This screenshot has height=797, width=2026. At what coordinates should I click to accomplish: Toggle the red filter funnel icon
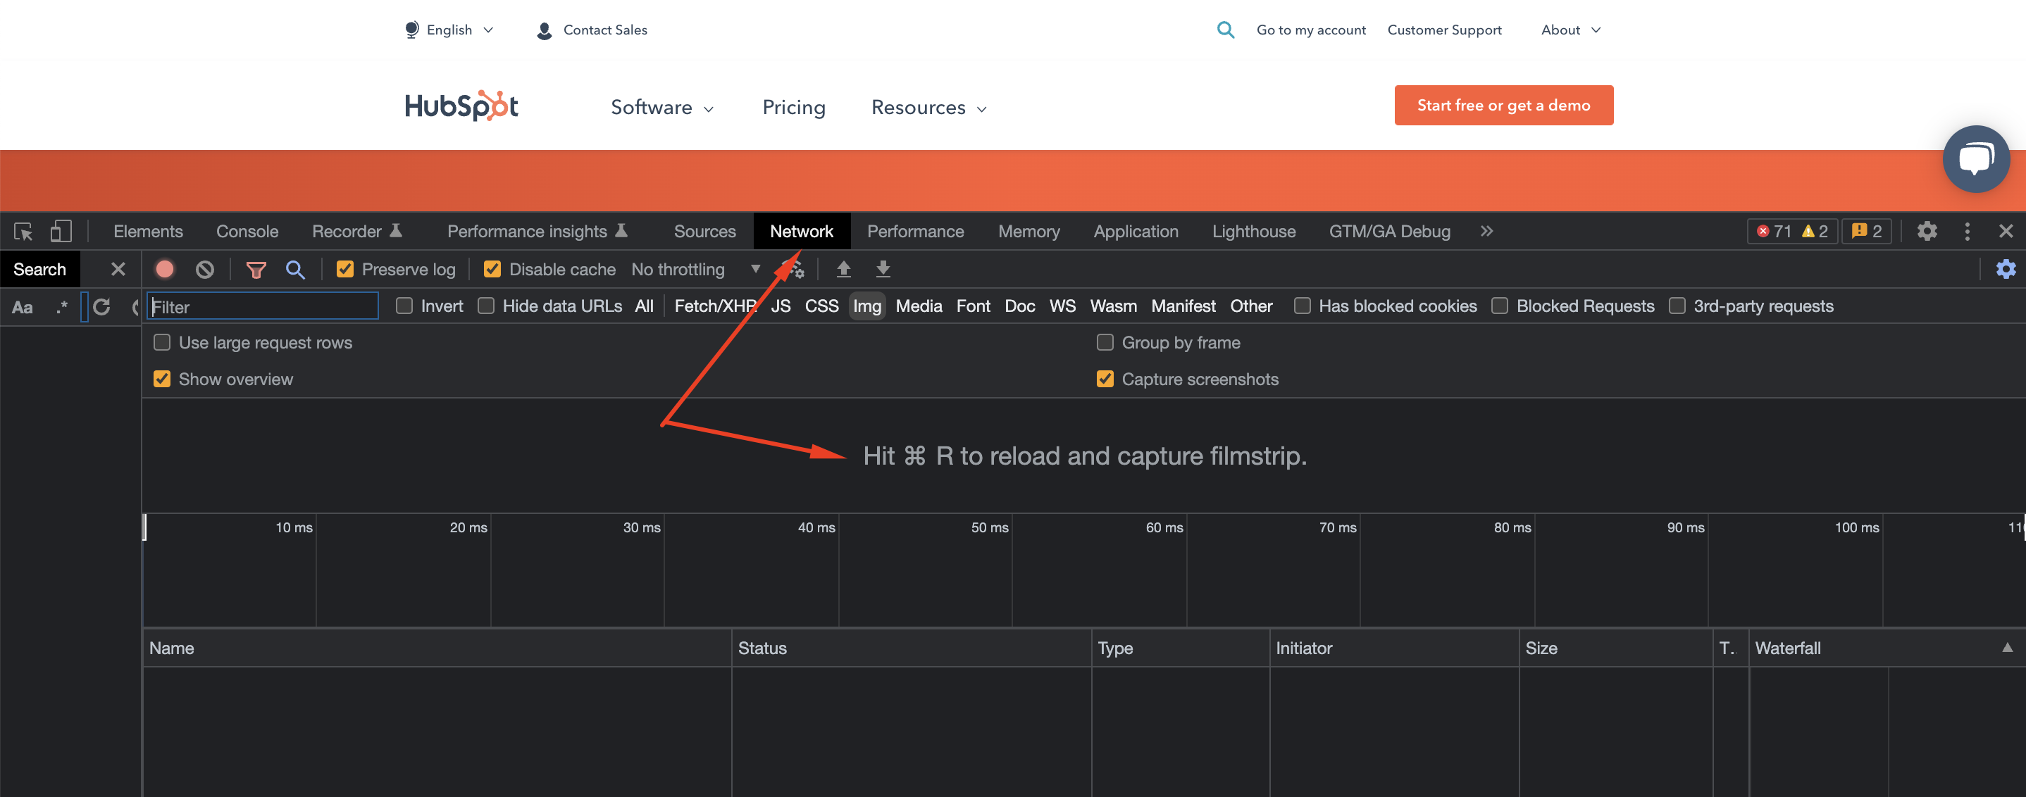coord(256,270)
